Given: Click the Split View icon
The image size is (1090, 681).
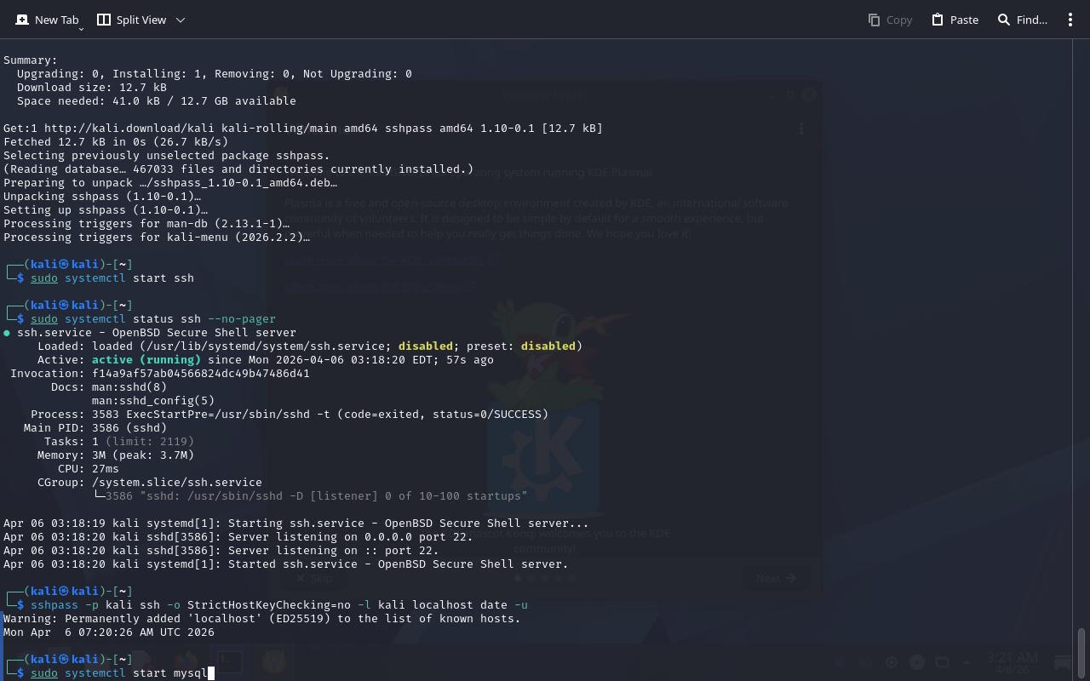Looking at the screenshot, I should coord(104,20).
